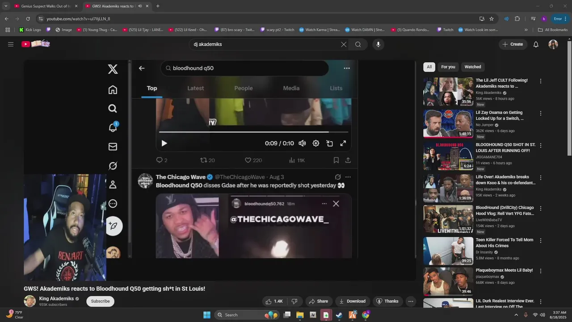Viewport: 572px width, 322px height.
Task: Select the For you filter chip
Action: tap(448, 67)
